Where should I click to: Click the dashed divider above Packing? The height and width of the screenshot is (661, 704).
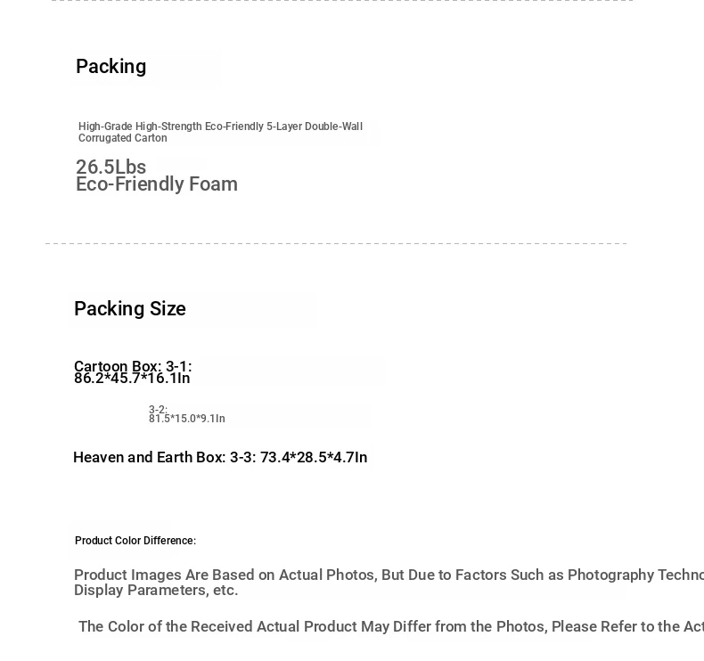tap(342, 1)
